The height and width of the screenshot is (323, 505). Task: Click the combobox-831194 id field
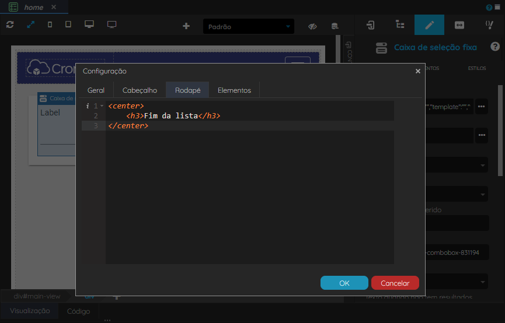457,252
